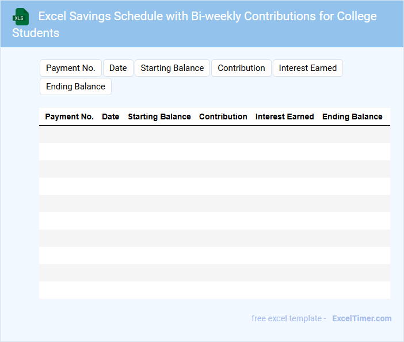Click the Payment No. column header
The image size is (404, 342).
tap(69, 116)
